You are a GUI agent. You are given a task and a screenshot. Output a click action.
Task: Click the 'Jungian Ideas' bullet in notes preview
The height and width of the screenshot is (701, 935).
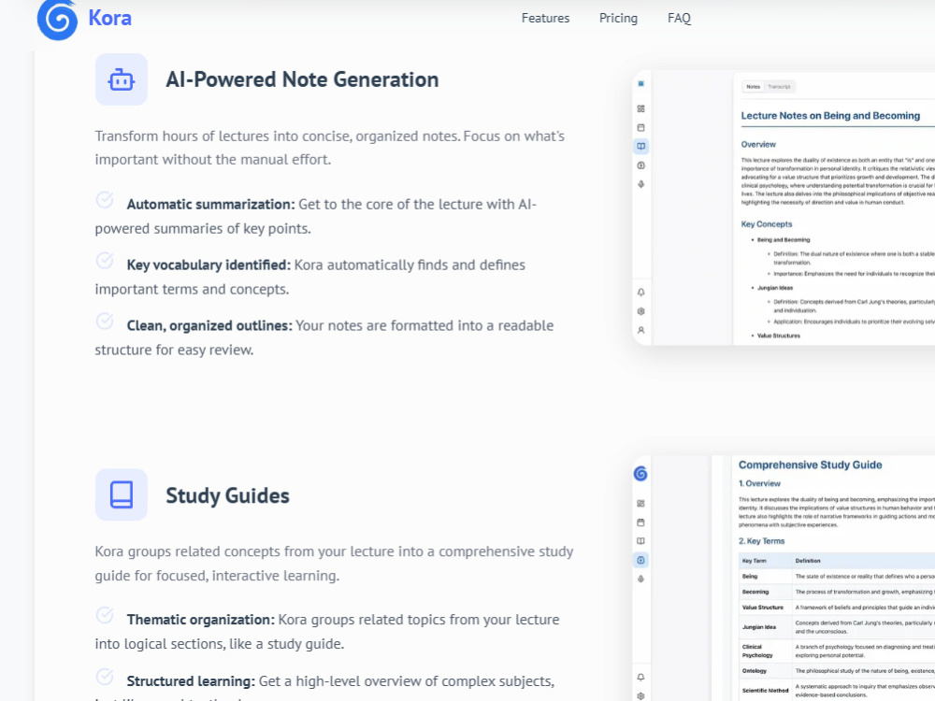pos(774,288)
